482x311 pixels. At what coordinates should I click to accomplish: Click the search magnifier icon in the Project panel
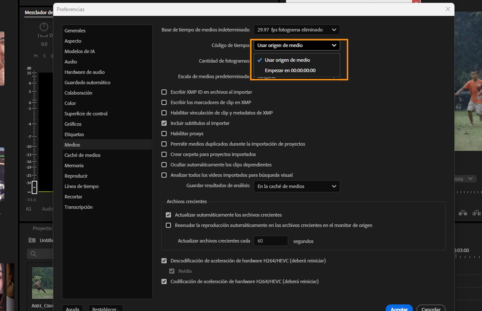[33, 254]
